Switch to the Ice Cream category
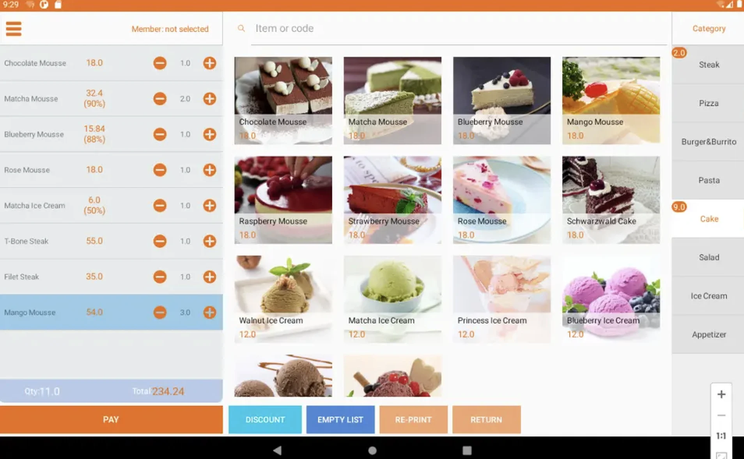The width and height of the screenshot is (744, 459). point(708,296)
